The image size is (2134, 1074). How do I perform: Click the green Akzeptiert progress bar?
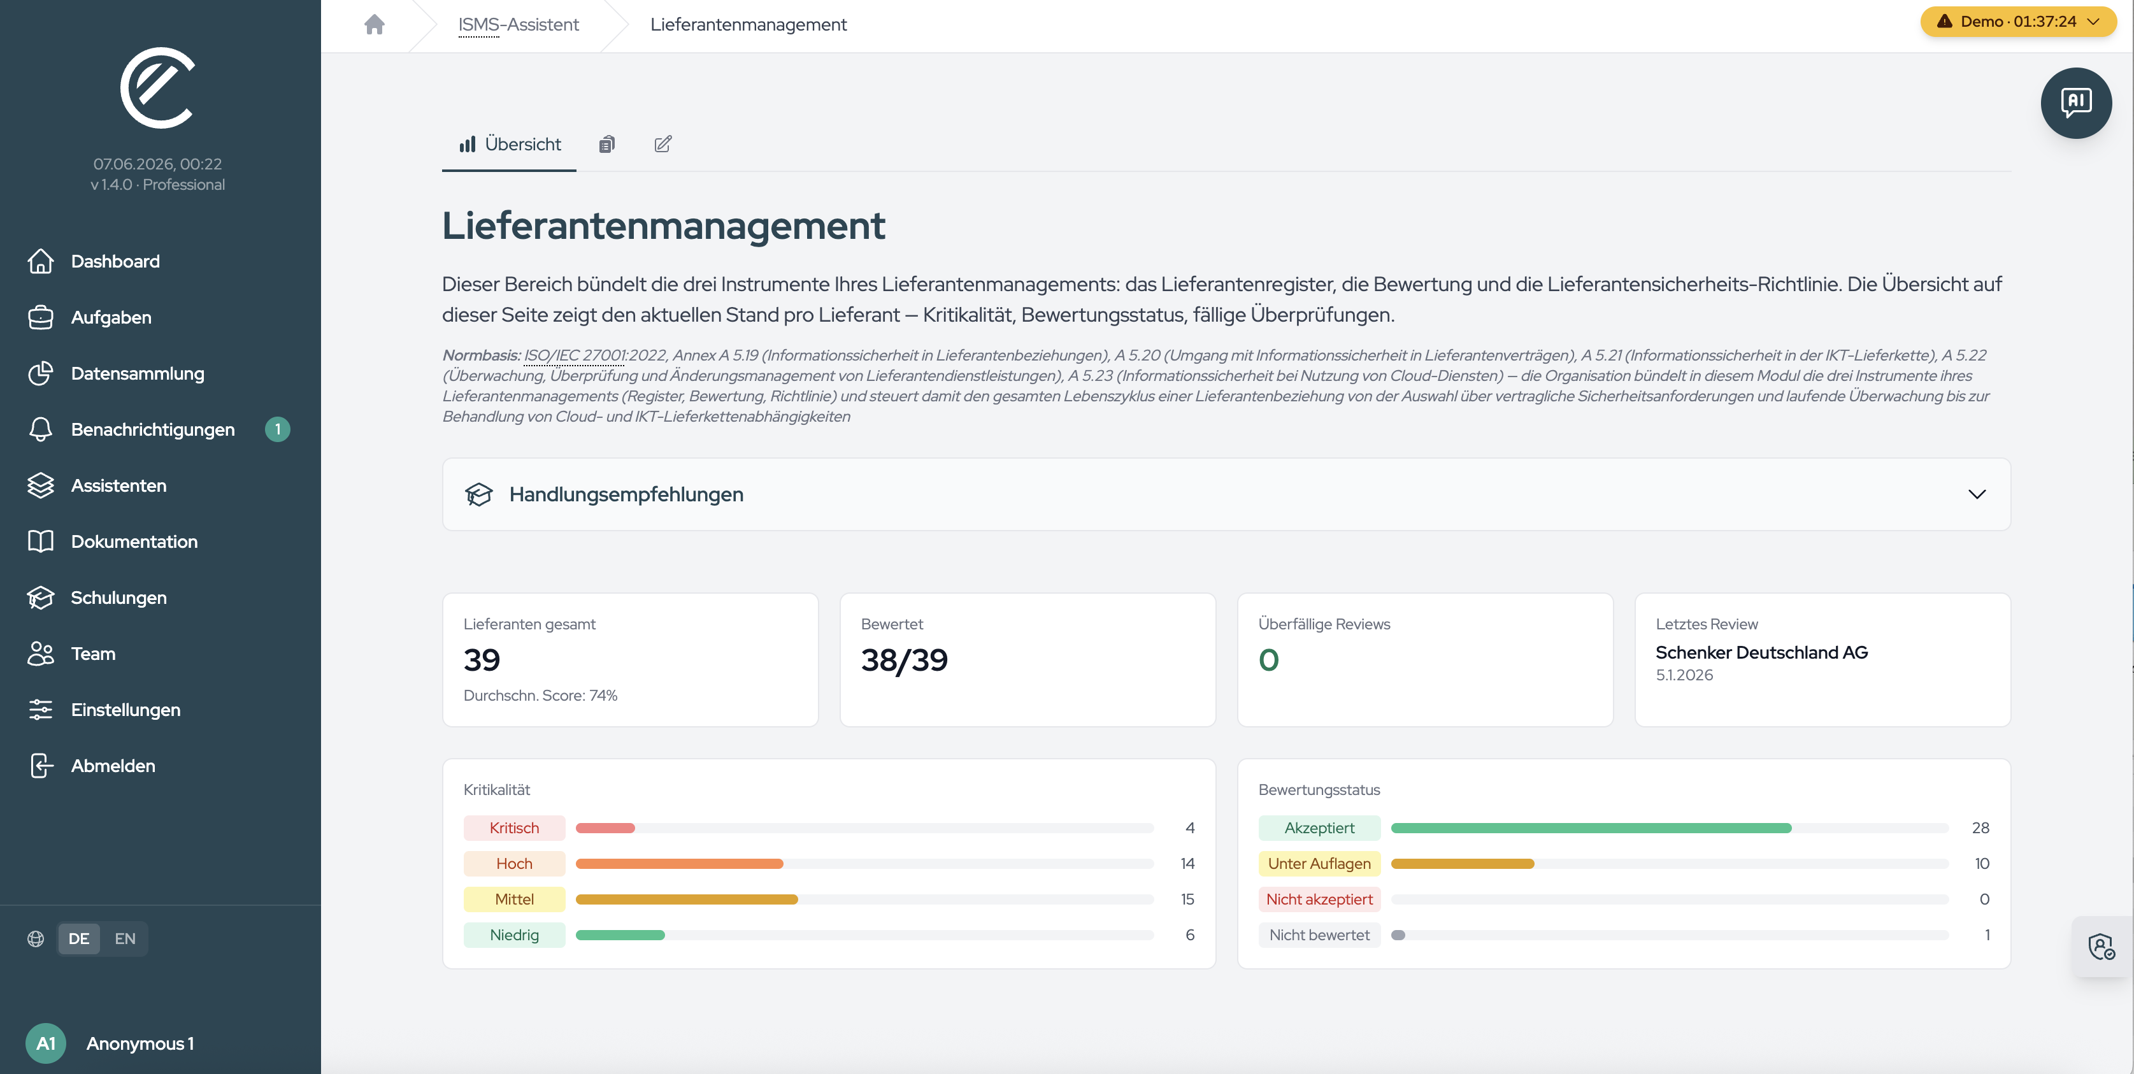point(1591,828)
